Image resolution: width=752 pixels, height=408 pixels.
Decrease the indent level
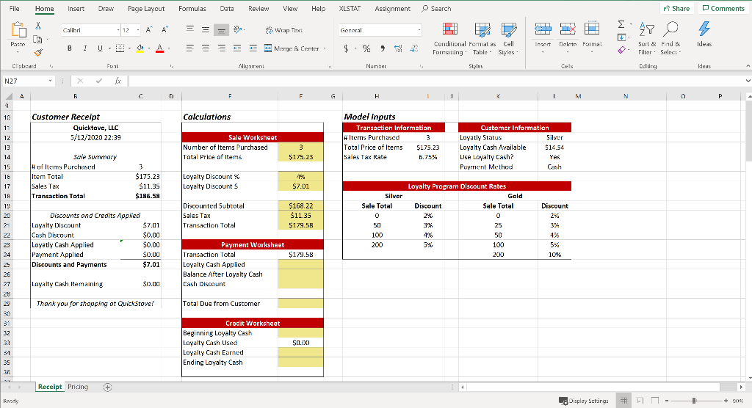(x=237, y=48)
